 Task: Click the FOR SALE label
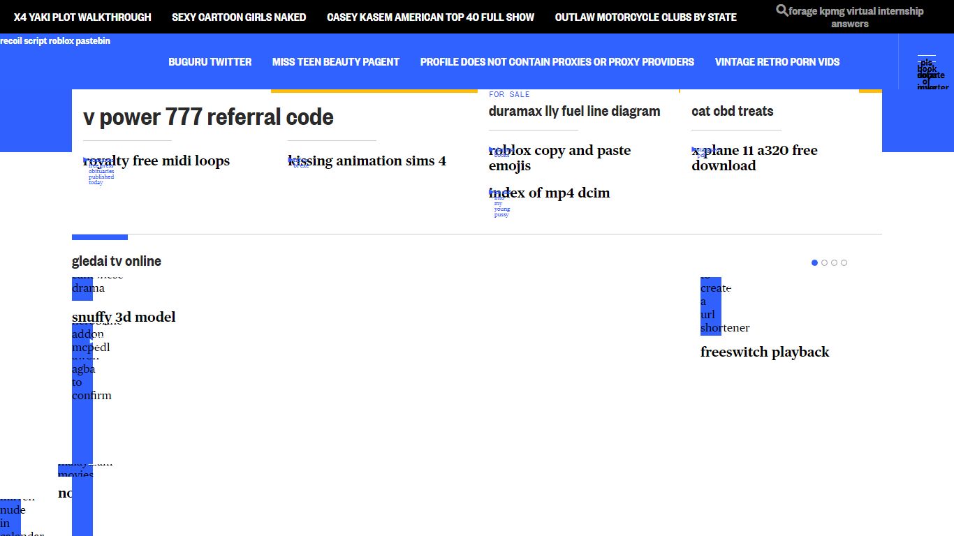pos(509,94)
